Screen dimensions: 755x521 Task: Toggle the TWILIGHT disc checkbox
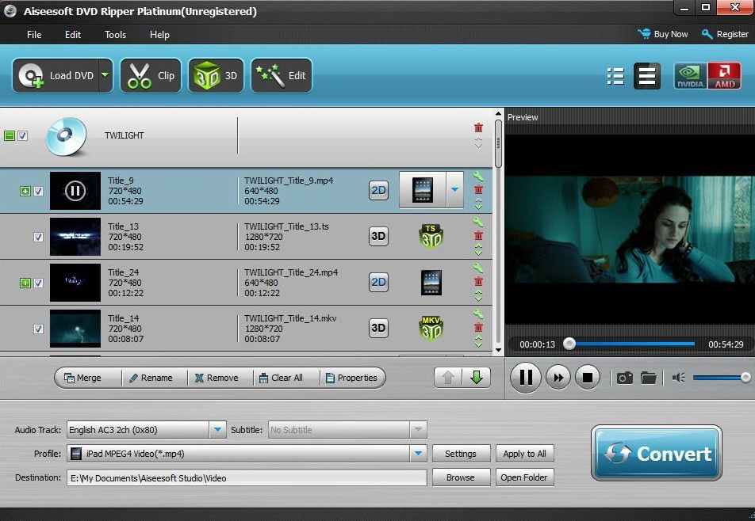point(23,135)
